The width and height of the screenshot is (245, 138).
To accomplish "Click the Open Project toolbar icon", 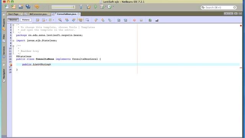I will coord(21,7).
